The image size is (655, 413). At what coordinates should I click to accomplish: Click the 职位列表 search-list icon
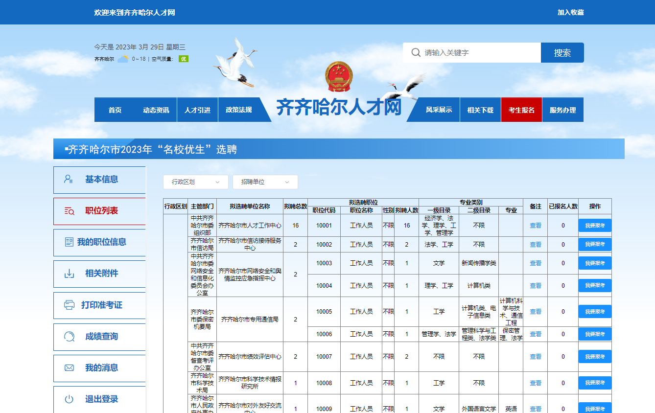pyautogui.click(x=69, y=211)
